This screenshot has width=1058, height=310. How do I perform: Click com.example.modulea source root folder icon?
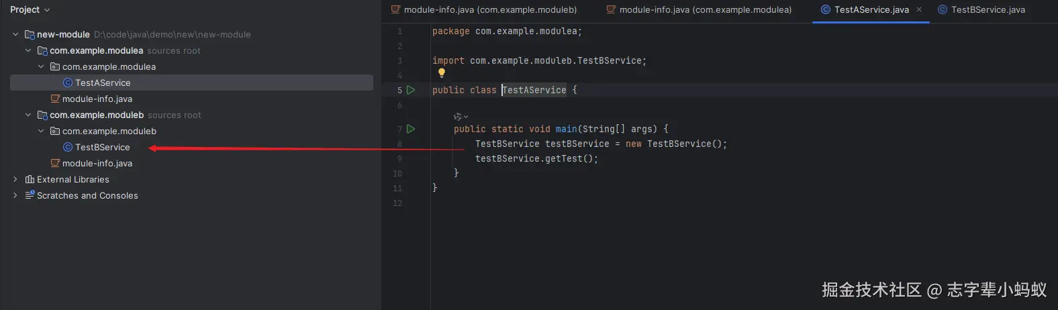42,50
